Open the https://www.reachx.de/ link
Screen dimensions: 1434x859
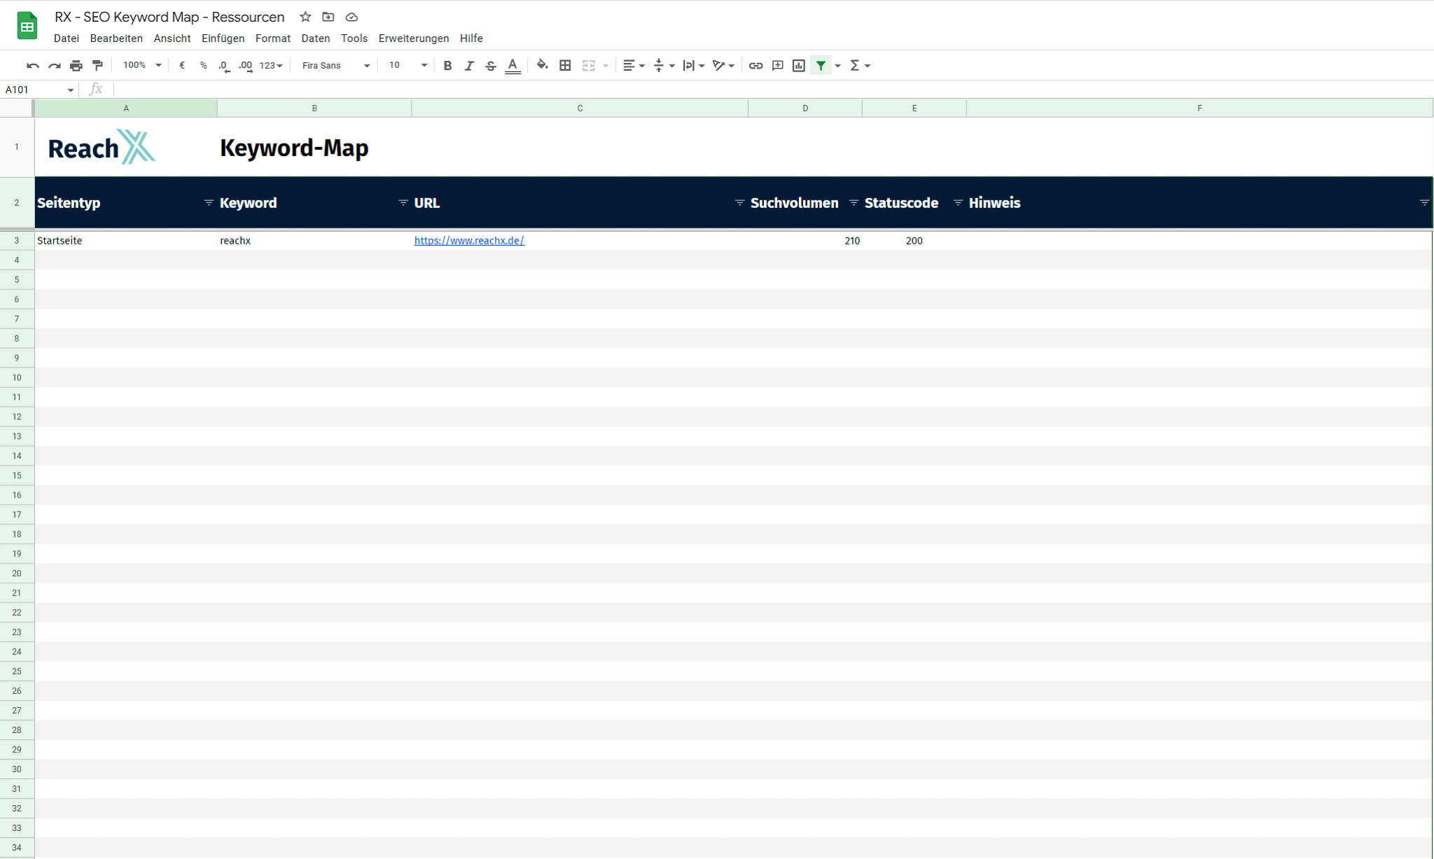click(x=468, y=240)
